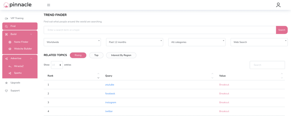Click the Support heart icon
The image size is (291, 116).
(x=6, y=91)
